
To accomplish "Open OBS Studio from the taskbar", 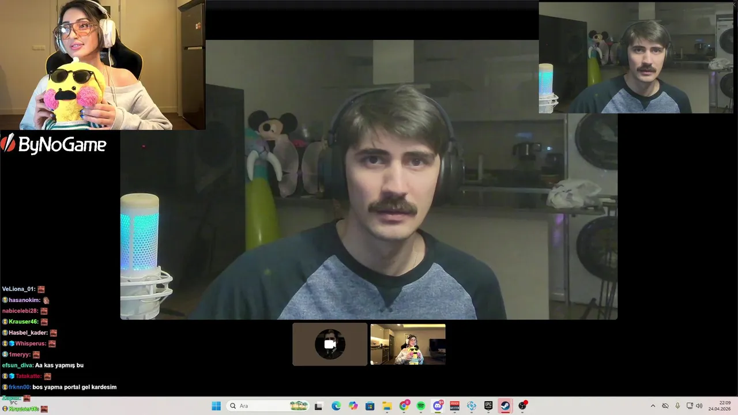I will click(x=522, y=406).
